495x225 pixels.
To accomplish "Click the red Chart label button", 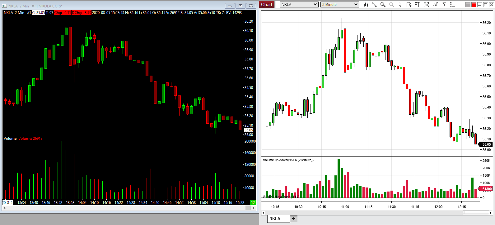I will [x=267, y=5].
